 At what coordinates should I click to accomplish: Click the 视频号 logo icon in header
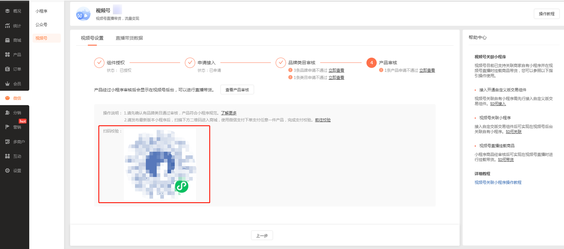point(83,14)
